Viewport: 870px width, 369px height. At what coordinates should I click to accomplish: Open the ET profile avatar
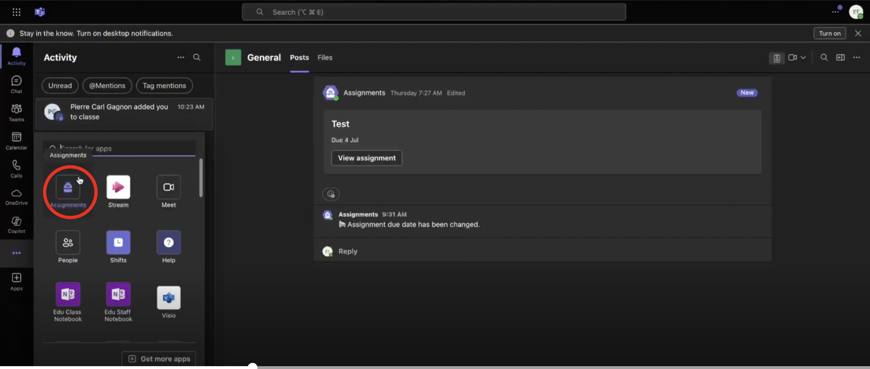(x=856, y=12)
